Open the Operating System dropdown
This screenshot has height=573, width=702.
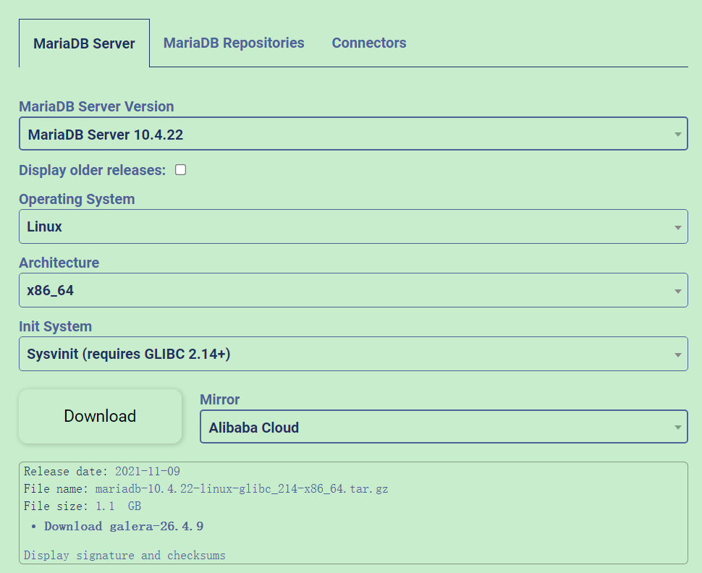tap(353, 226)
